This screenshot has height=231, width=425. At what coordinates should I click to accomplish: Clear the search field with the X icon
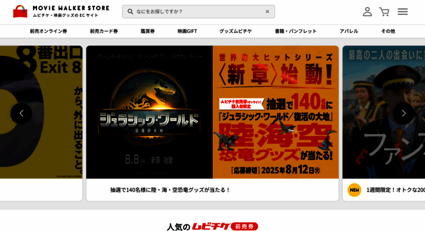[267, 11]
